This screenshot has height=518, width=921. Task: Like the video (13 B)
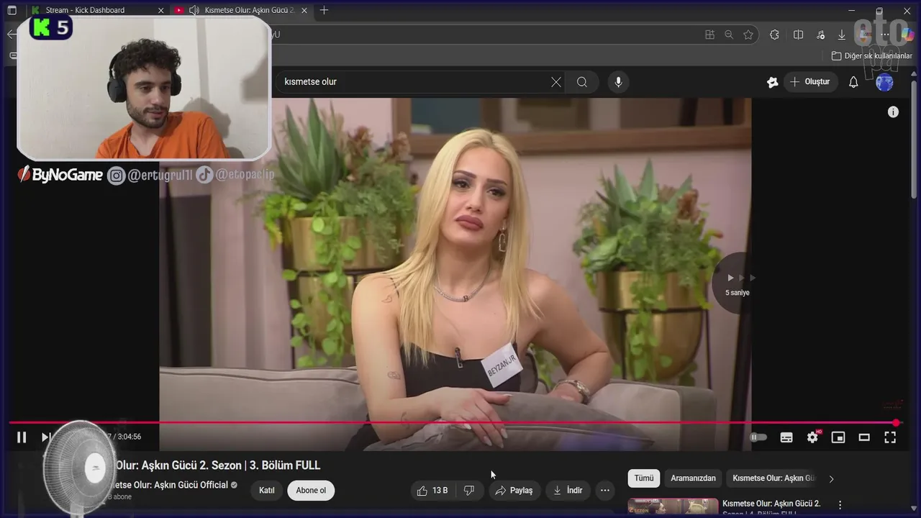[432, 491]
